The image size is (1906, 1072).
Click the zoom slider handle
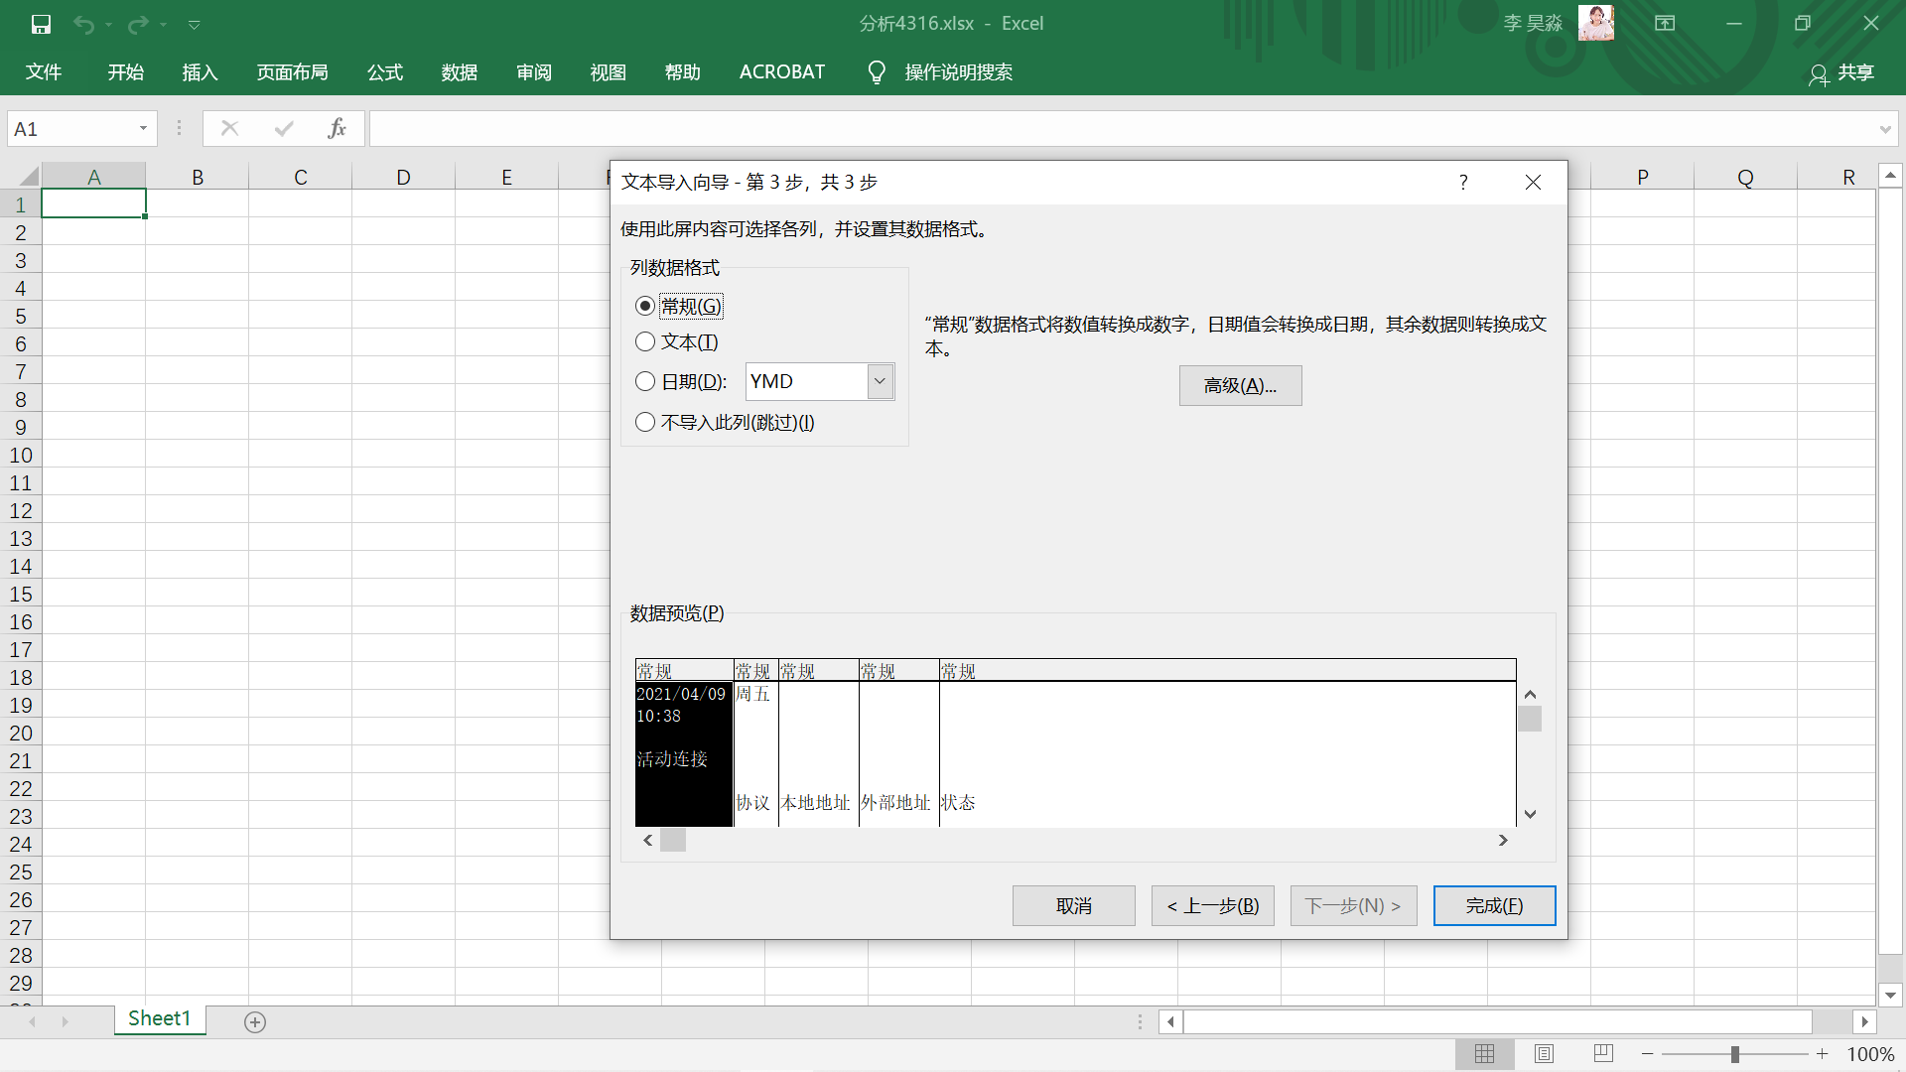1734,1054
